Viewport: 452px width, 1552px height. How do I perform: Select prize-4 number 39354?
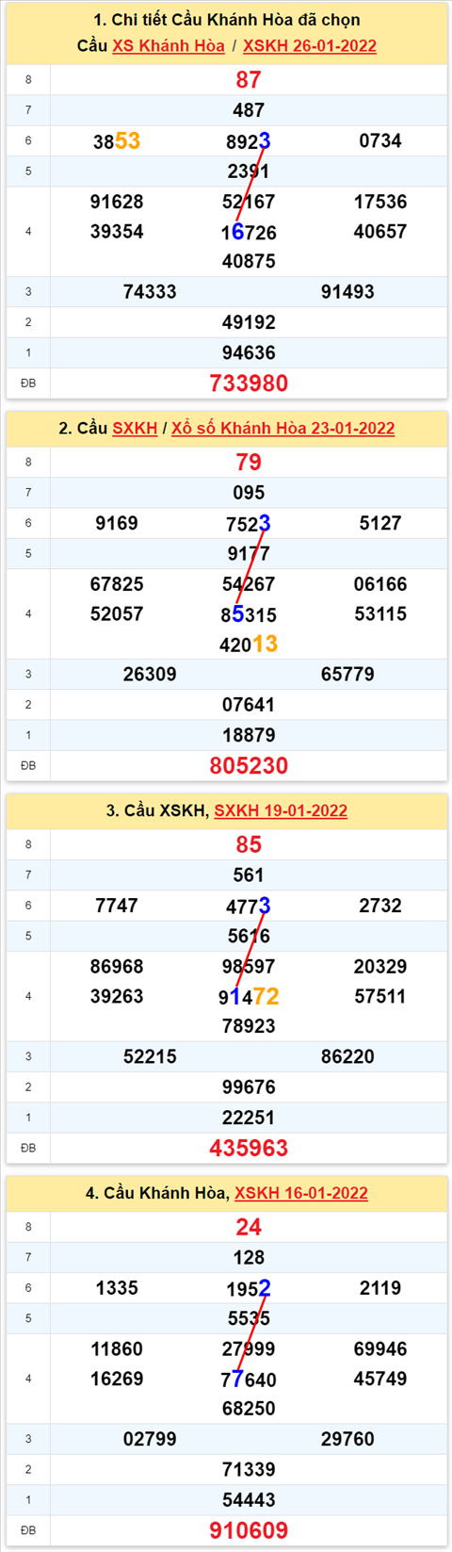coord(117,232)
